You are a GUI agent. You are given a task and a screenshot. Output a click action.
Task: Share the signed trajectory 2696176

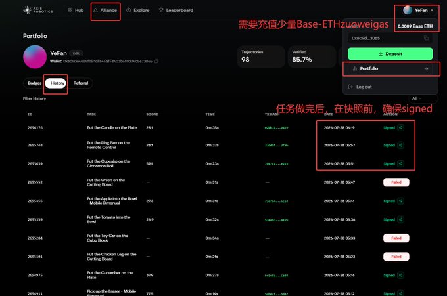(x=400, y=128)
